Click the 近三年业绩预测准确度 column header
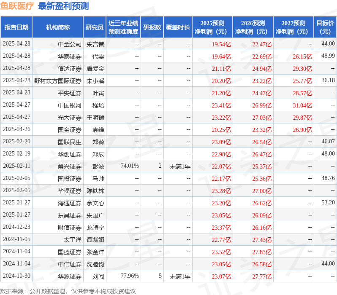Image resolution: width=337 pixels, height=295 pixels. [x=123, y=27]
